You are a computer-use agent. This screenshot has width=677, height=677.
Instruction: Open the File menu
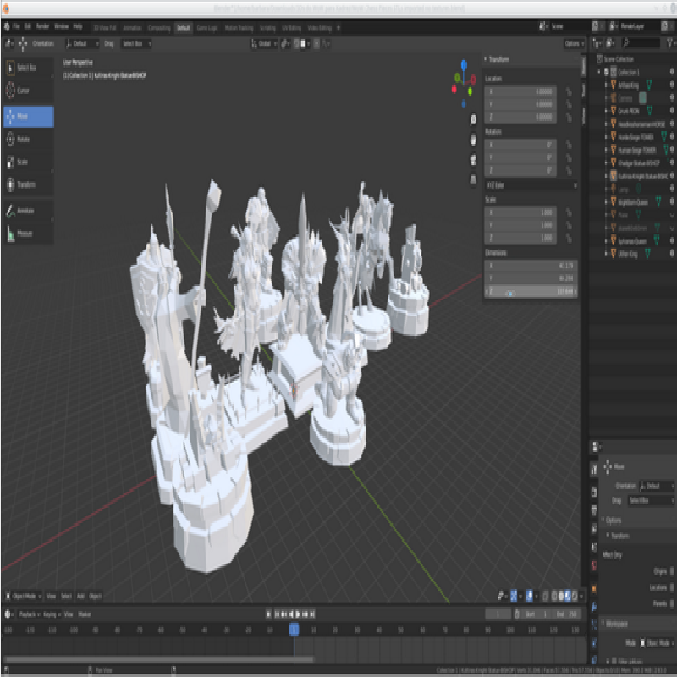(x=16, y=27)
